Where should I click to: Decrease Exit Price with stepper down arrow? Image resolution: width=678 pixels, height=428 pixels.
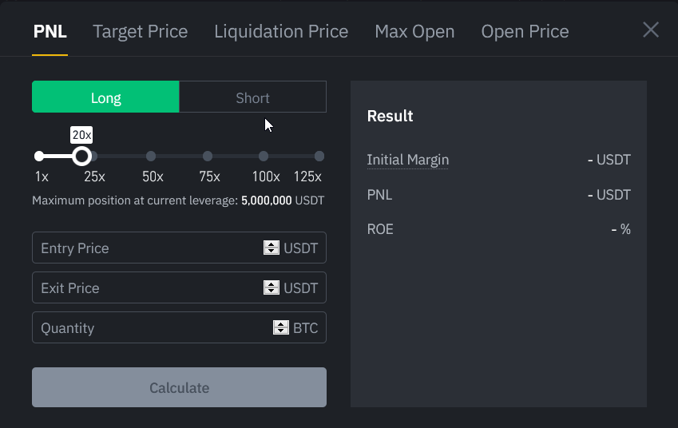click(272, 291)
